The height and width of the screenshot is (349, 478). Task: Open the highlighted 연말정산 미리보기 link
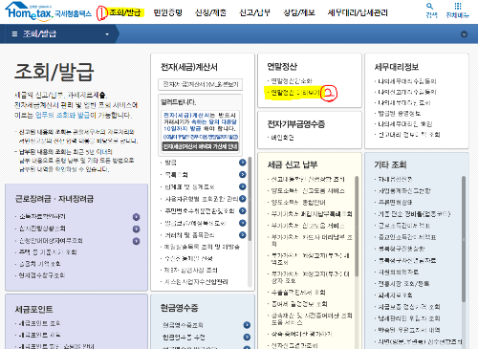tap(294, 93)
